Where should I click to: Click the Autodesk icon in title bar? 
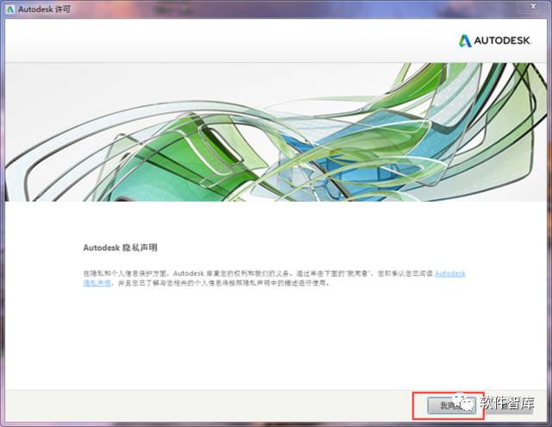click(x=10, y=9)
